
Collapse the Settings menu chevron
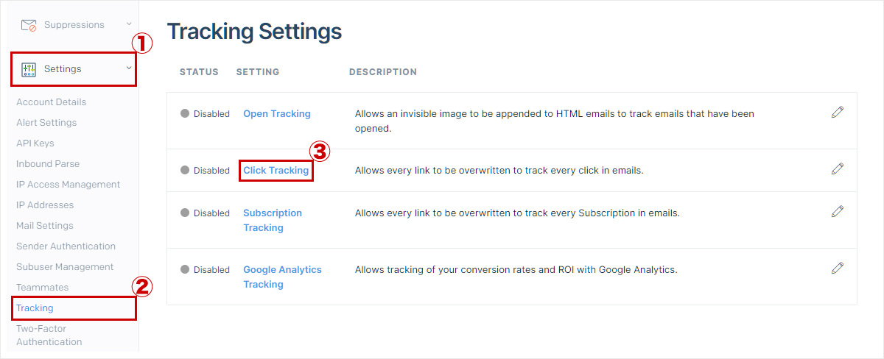(x=129, y=68)
